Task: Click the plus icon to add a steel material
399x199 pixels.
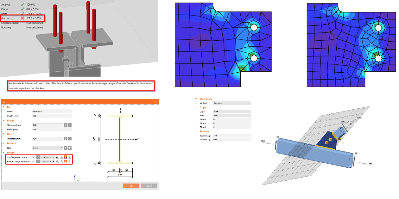Action: tap(70, 148)
